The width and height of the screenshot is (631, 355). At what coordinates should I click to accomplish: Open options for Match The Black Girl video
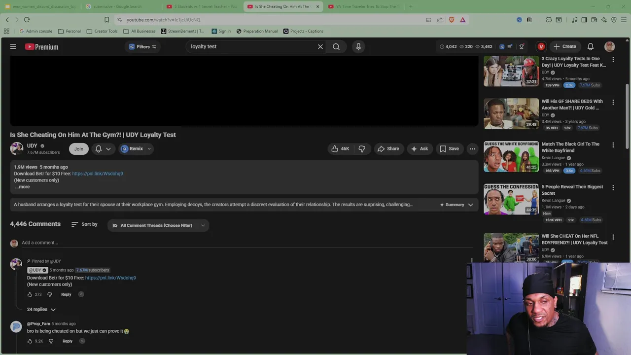(613, 145)
